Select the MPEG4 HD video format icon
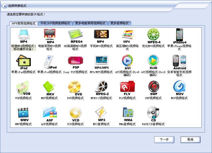 (x=75, y=36)
